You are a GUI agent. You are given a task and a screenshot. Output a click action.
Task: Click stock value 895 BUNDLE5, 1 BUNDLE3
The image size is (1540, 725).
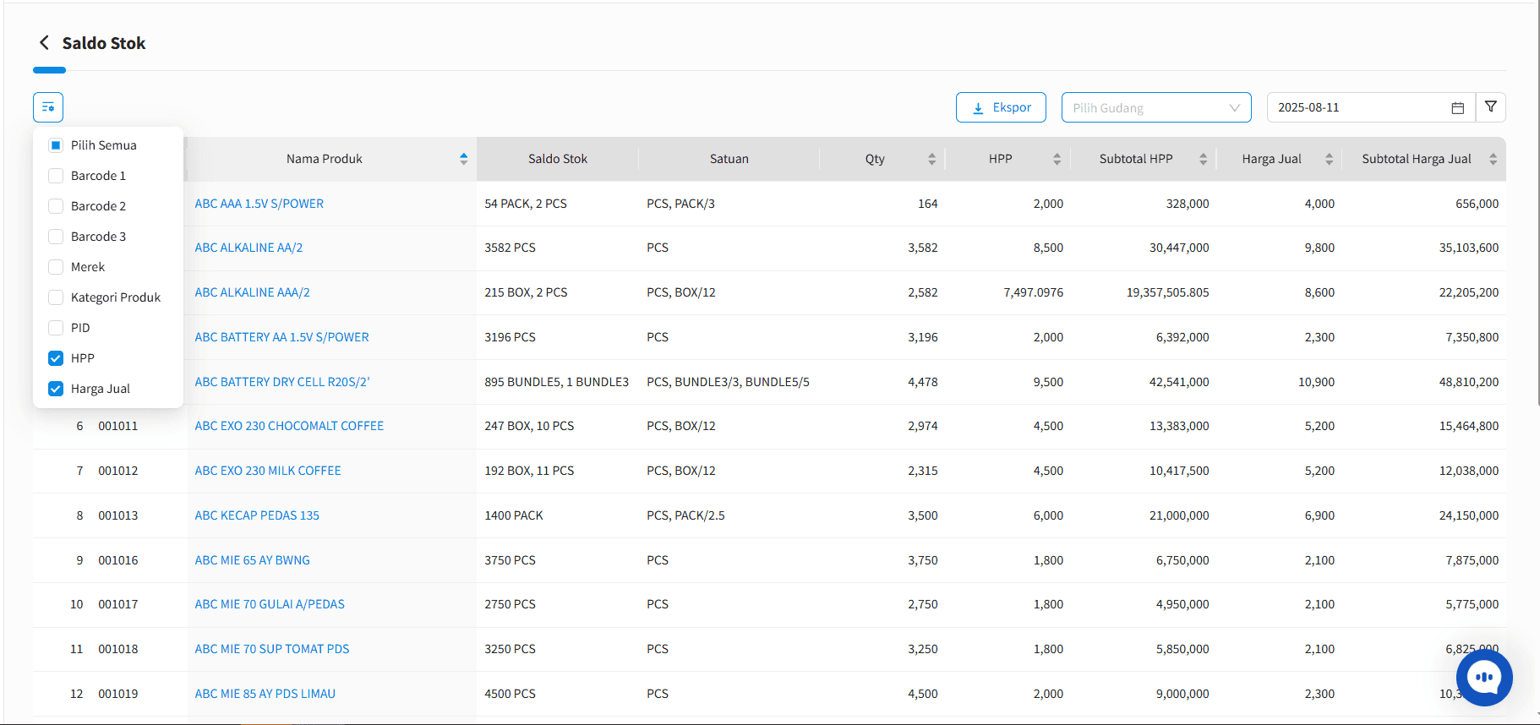(x=556, y=382)
